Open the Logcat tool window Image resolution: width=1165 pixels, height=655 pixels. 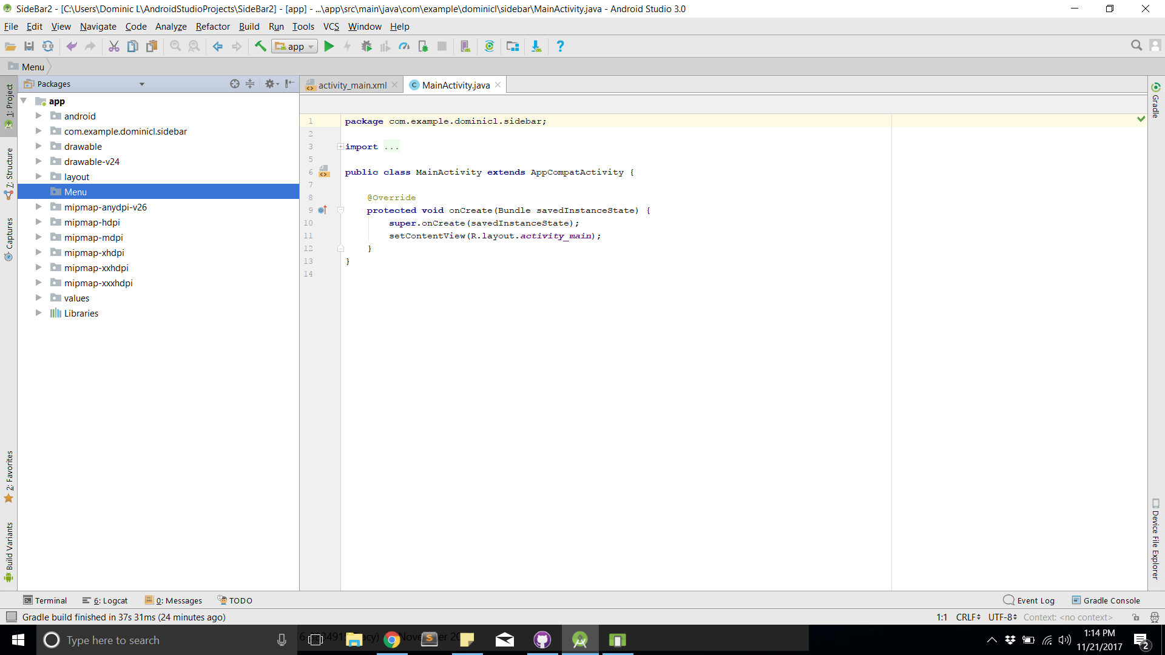(105, 600)
